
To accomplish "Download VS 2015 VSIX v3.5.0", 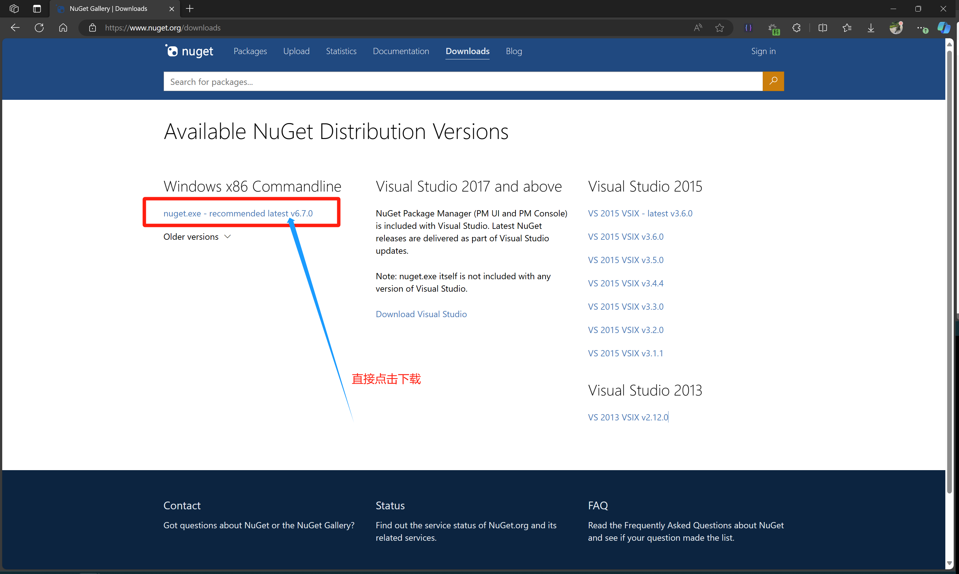I will 626,260.
